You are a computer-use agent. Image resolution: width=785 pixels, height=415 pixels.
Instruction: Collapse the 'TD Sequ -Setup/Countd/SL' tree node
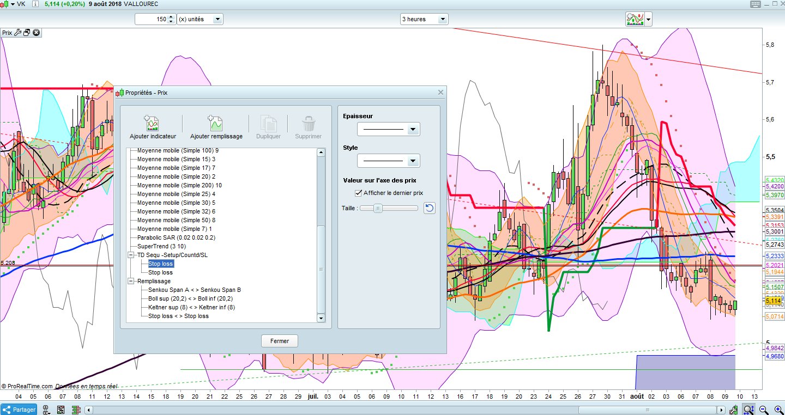tap(131, 255)
